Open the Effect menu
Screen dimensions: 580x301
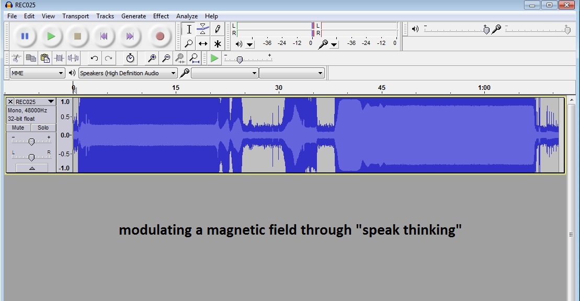coord(161,16)
